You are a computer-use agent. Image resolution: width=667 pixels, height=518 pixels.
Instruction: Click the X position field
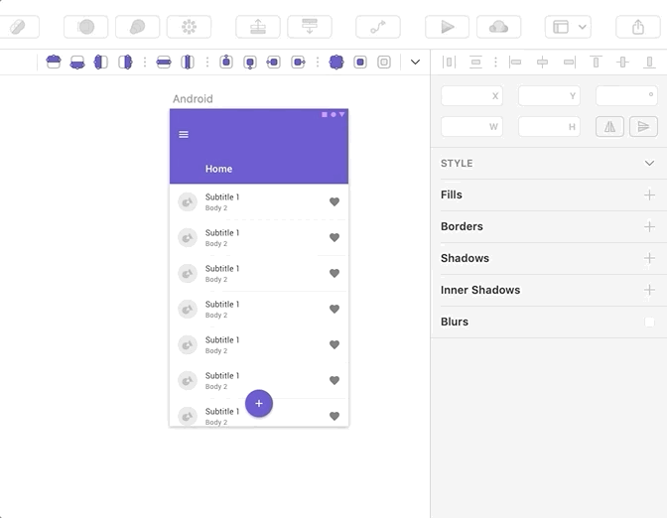tap(471, 95)
